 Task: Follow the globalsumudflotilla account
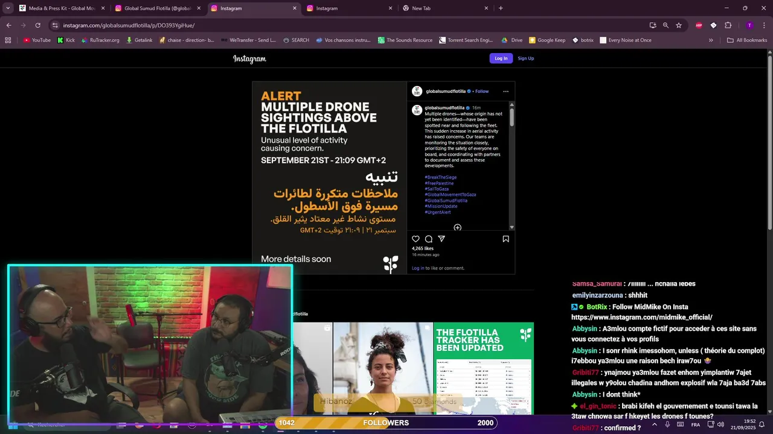pyautogui.click(x=482, y=92)
